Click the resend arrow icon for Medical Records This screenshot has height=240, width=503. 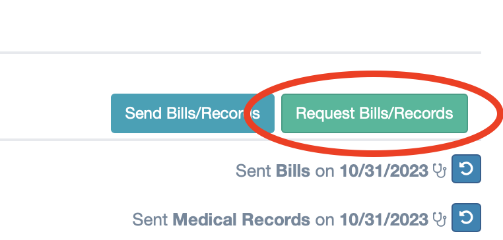[466, 218]
